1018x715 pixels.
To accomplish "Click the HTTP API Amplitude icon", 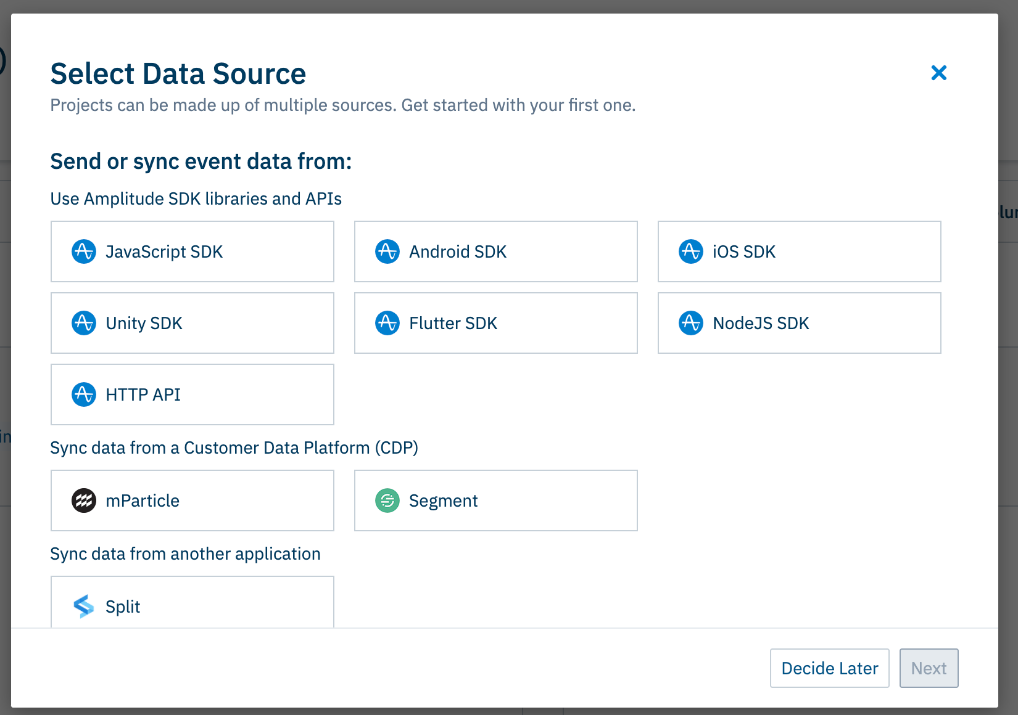I will pos(84,394).
